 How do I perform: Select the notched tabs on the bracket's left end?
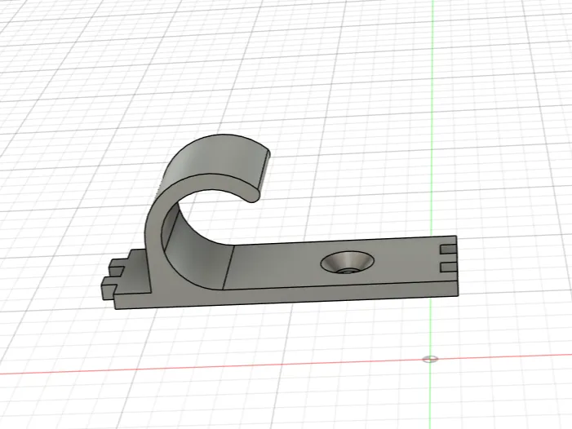(x=113, y=279)
